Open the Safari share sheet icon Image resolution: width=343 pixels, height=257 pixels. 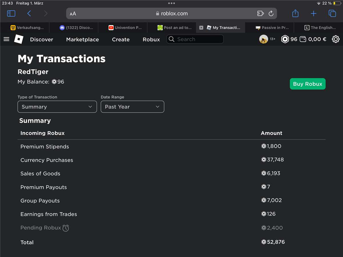(296, 13)
